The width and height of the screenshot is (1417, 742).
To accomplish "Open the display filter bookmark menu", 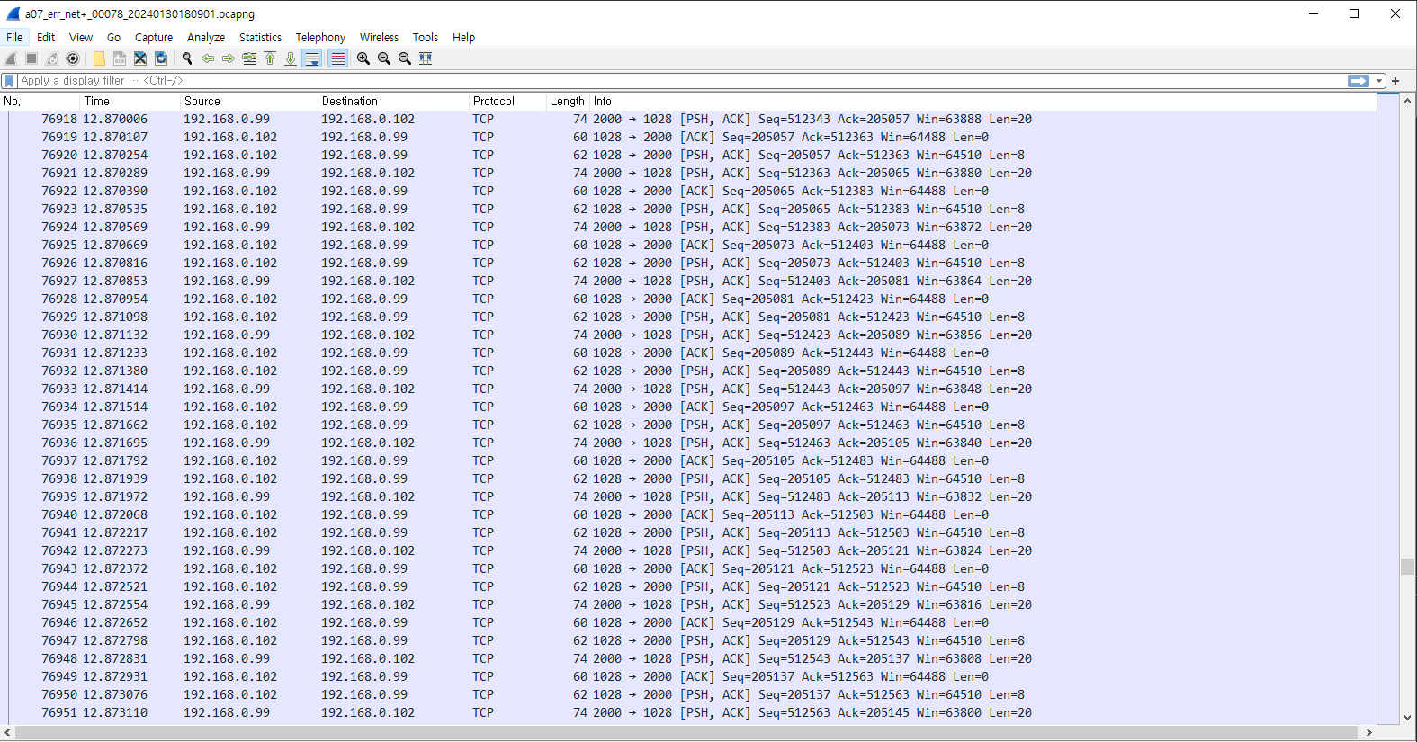I will (9, 81).
